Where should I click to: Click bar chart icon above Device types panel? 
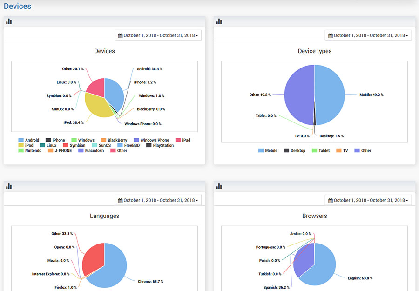[x=219, y=21]
